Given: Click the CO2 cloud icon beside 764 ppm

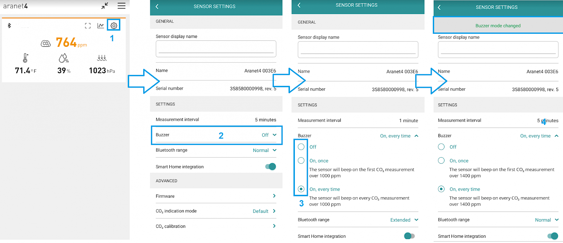Looking at the screenshot, I should click(46, 44).
